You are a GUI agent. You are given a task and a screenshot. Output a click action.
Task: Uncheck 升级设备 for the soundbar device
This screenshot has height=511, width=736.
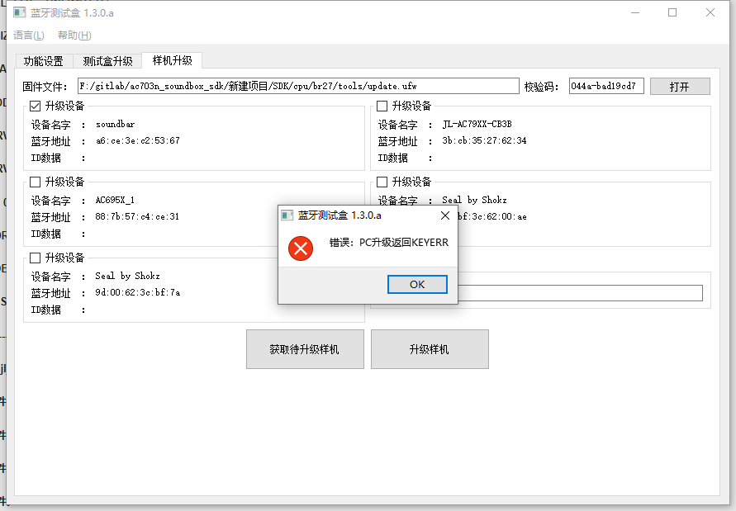[x=36, y=106]
